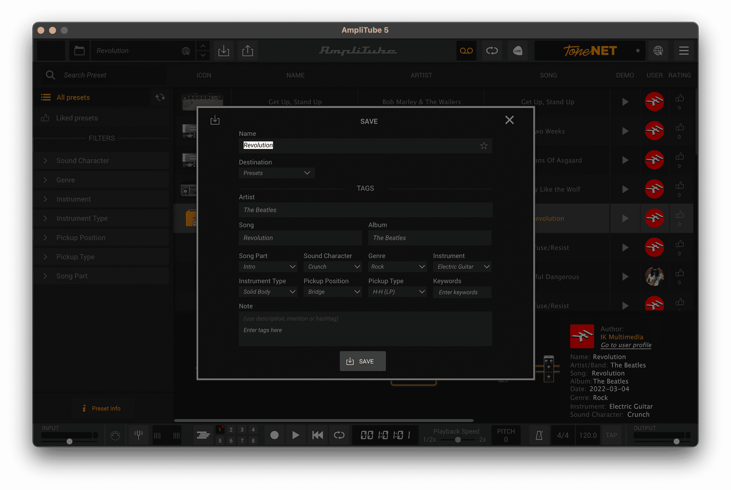Select All presets in sidebar
The width and height of the screenshot is (731, 490).
(73, 97)
